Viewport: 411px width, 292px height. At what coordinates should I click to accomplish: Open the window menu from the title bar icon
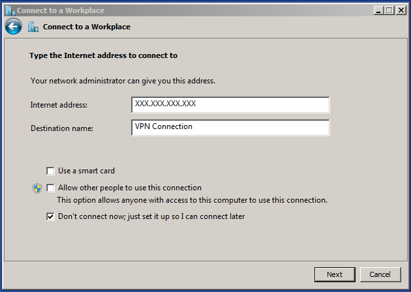10,10
